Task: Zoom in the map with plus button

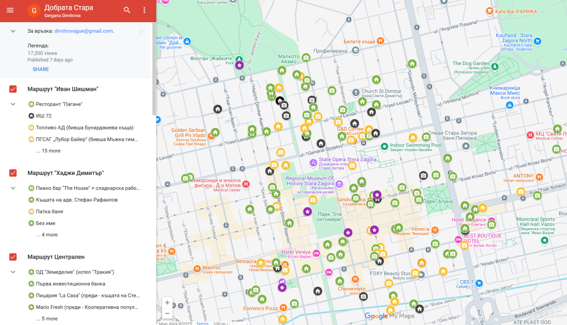Action: (x=167, y=303)
